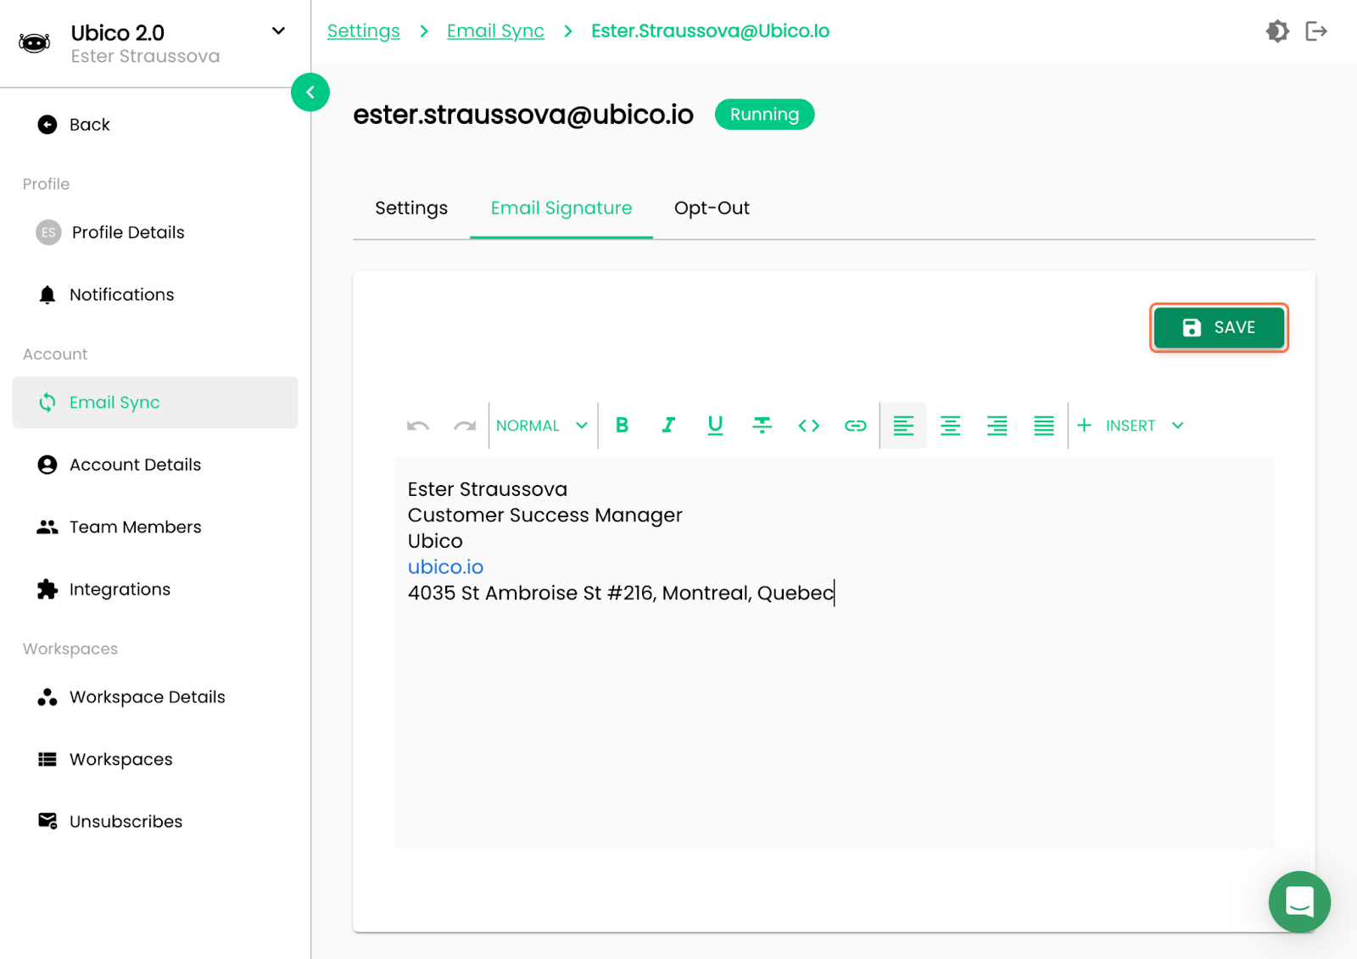Click the Running status badge
This screenshot has width=1357, height=959.
coord(764,114)
